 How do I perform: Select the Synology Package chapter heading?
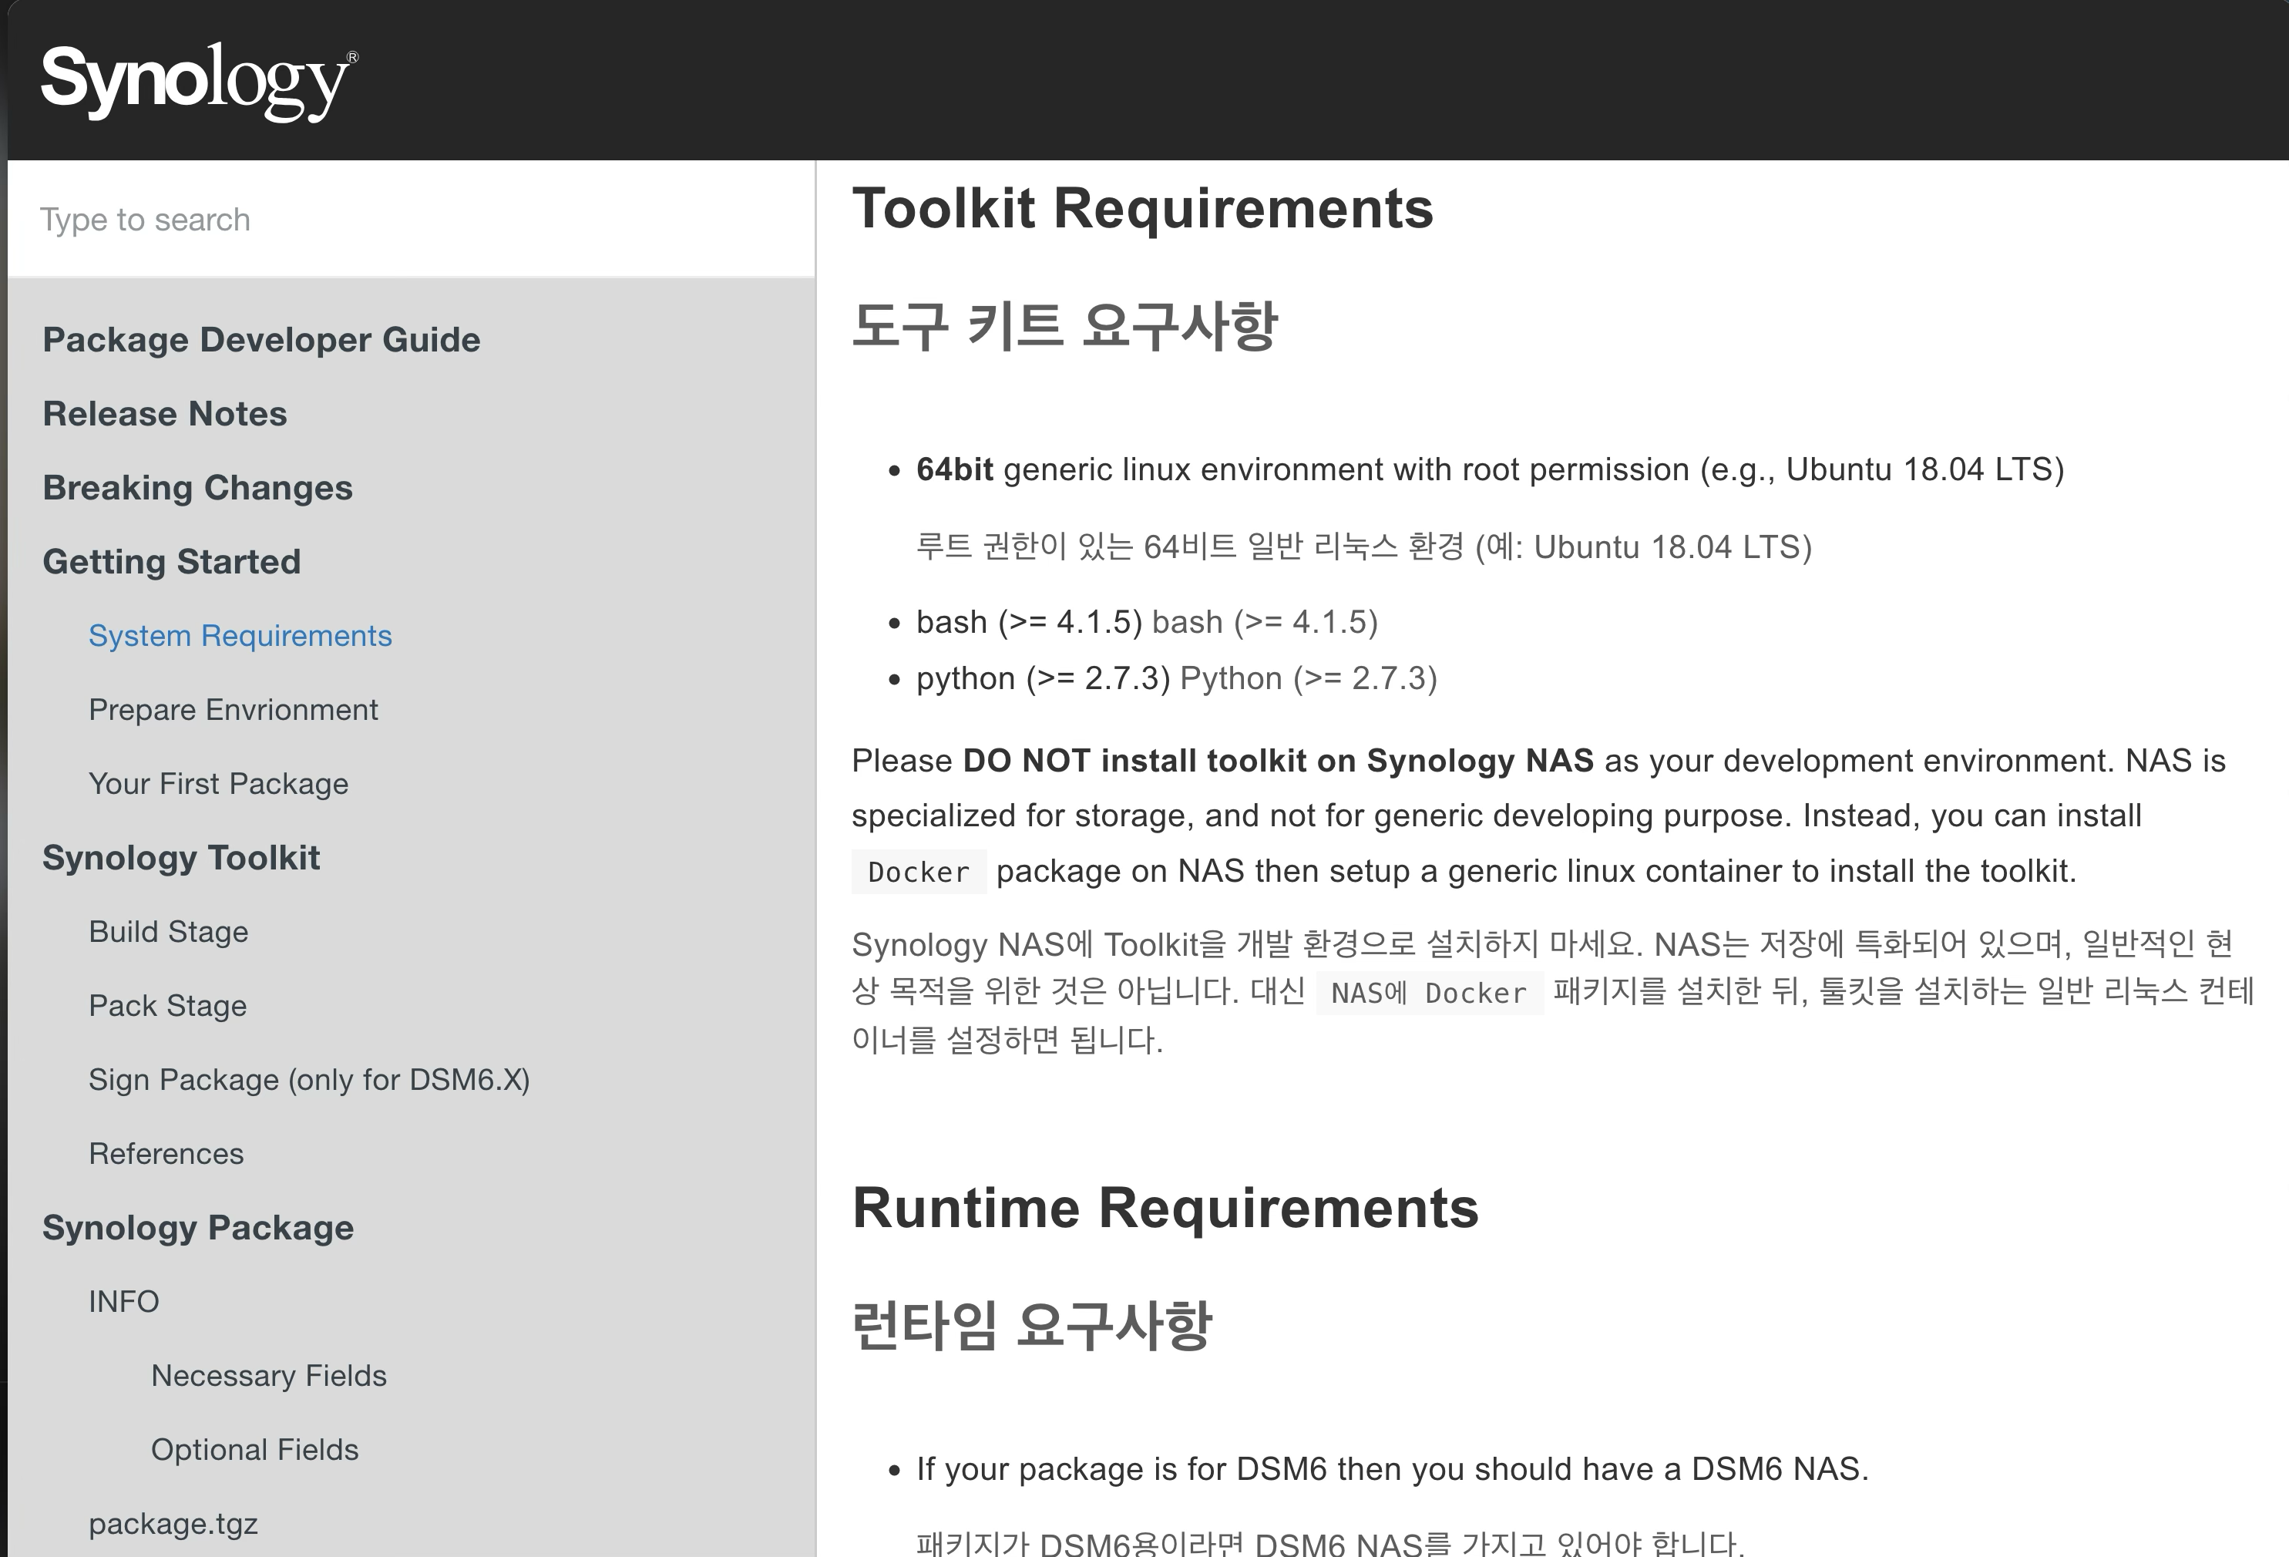tap(197, 1227)
